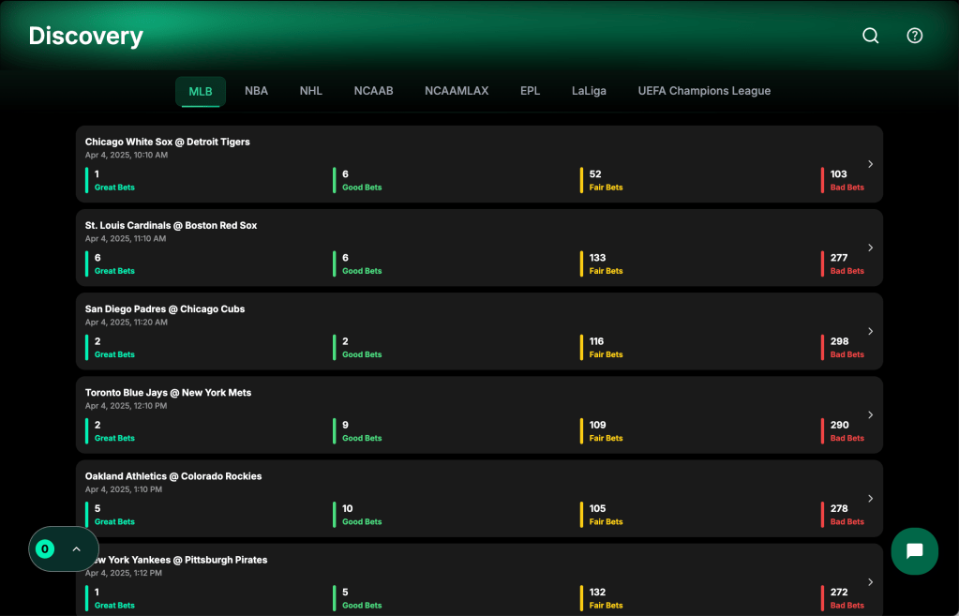View EPL matches tab
This screenshot has width=959, height=616.
[x=530, y=91]
